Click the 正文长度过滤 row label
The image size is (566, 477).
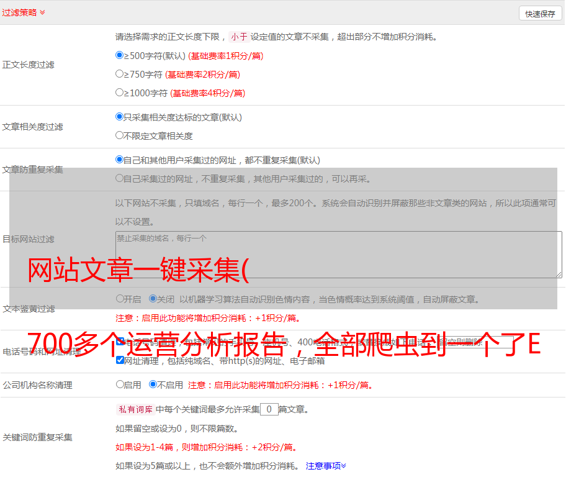click(x=28, y=65)
